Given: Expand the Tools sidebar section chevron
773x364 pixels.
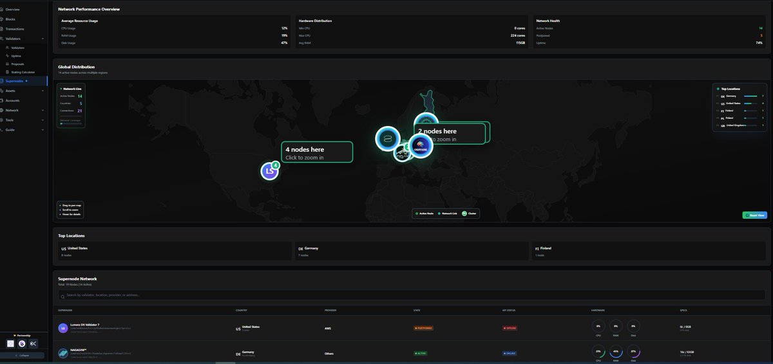Looking at the screenshot, I should click(43, 120).
